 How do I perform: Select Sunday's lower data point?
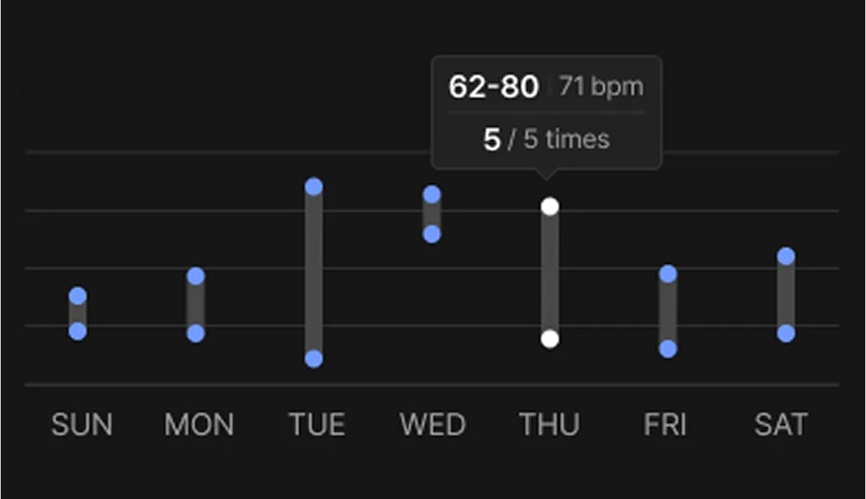[x=77, y=331]
